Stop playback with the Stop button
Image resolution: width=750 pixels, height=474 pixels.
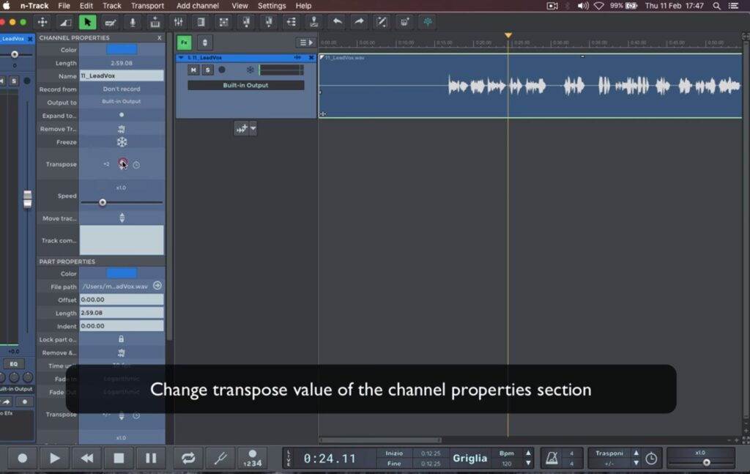point(119,458)
